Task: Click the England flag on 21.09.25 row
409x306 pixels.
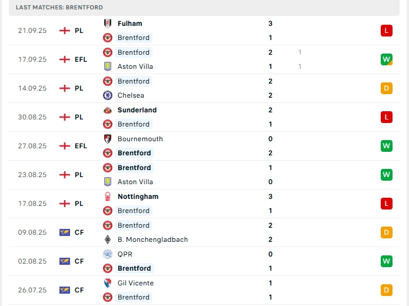Action: tap(65, 31)
